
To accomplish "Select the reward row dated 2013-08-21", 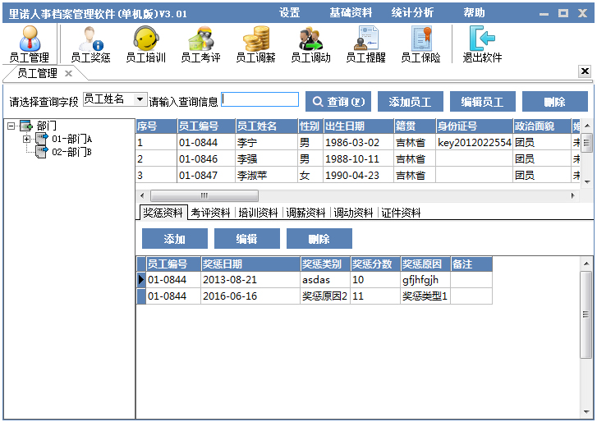I will click(315, 280).
